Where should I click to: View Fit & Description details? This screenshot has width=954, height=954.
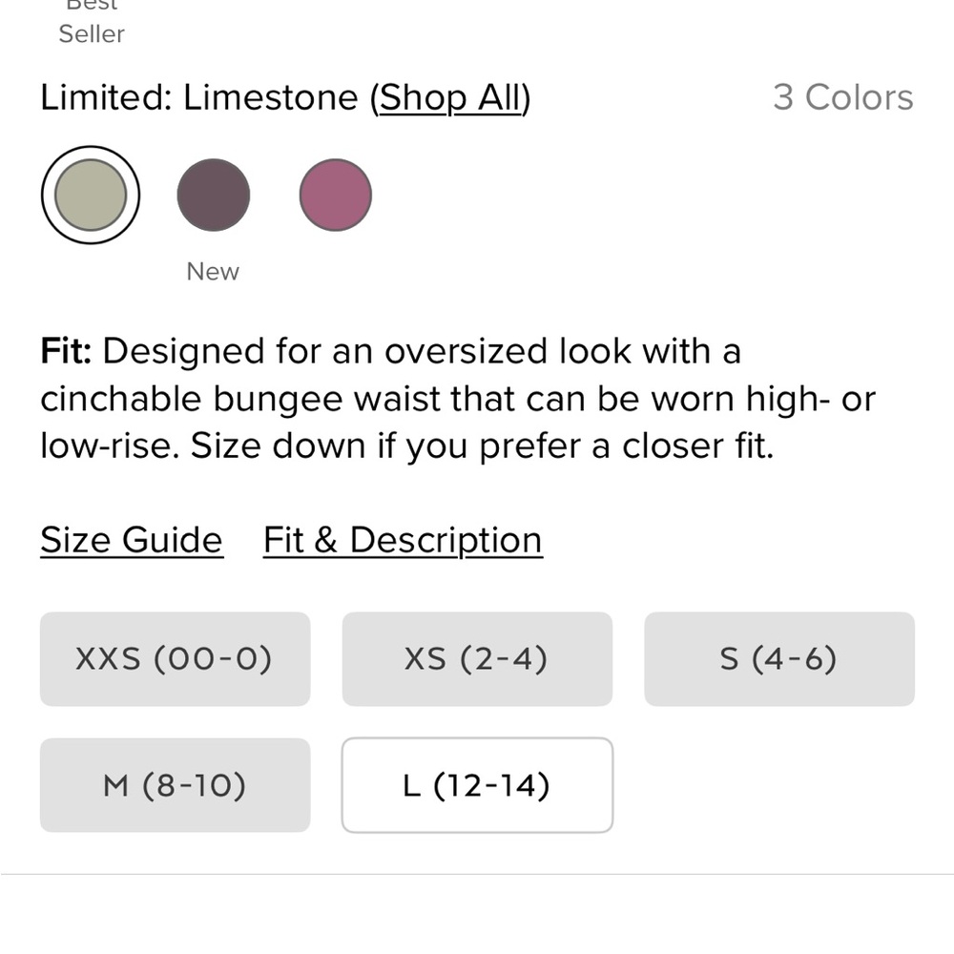click(403, 540)
